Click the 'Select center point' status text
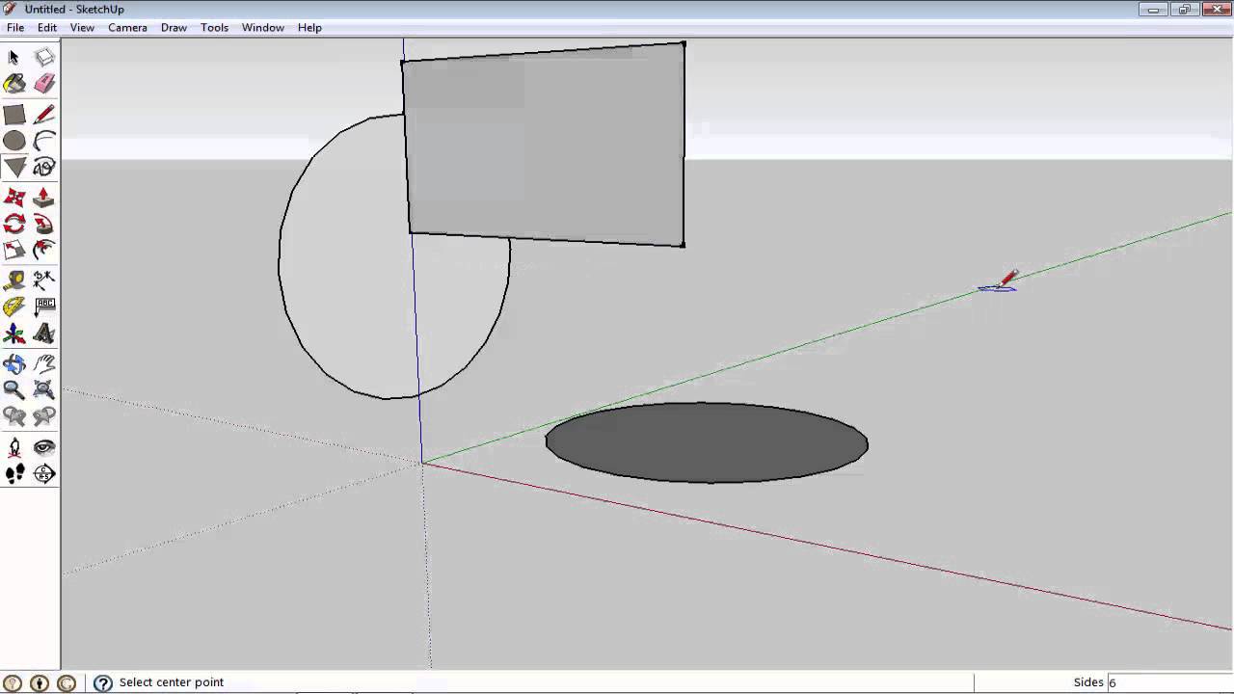 coord(172,682)
